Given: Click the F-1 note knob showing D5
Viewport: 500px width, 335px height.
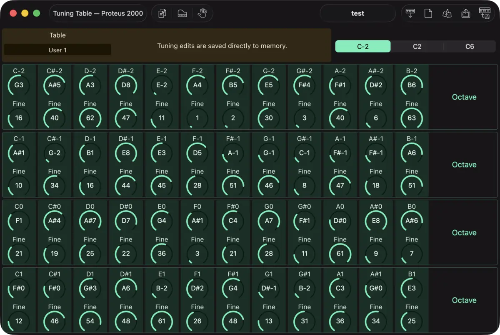Looking at the screenshot, I should 197,153.
